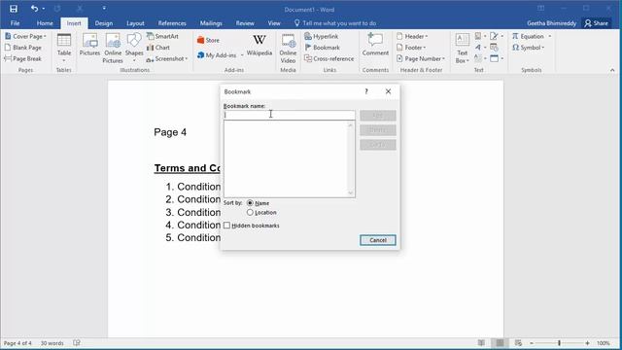Open Bookmark dialog help question mark
The width and height of the screenshot is (622, 350).
click(x=366, y=91)
